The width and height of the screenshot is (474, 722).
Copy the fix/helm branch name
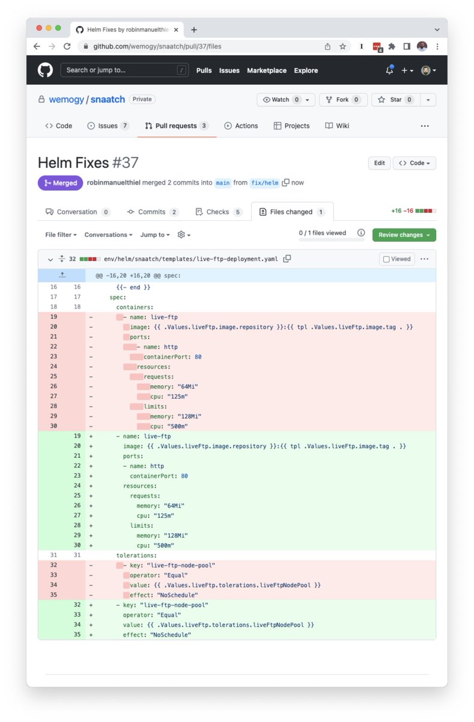[286, 182]
